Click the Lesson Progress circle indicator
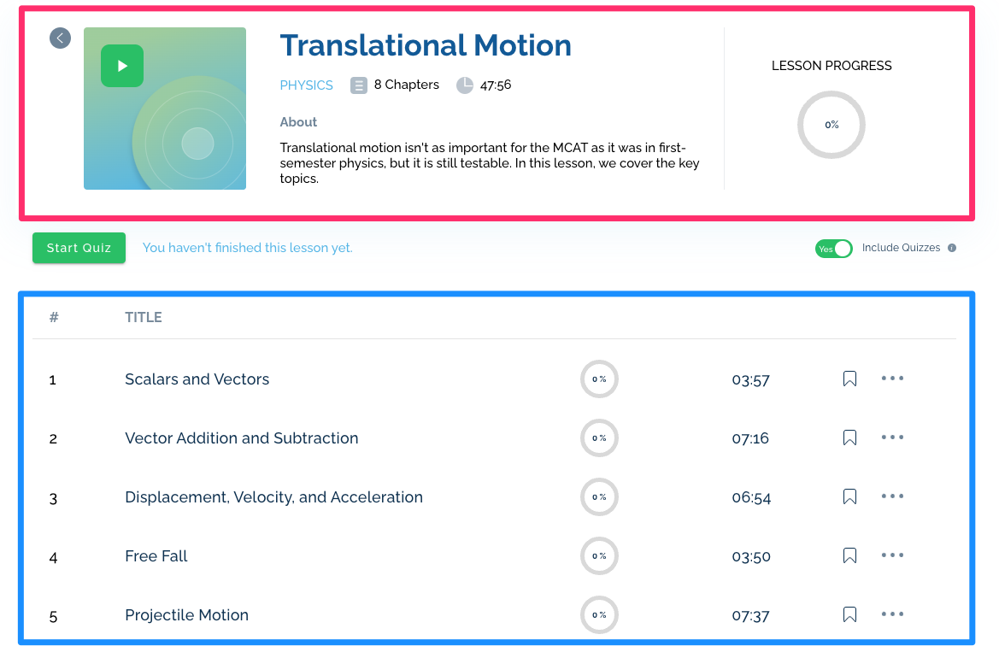The height and width of the screenshot is (646, 999). [832, 125]
